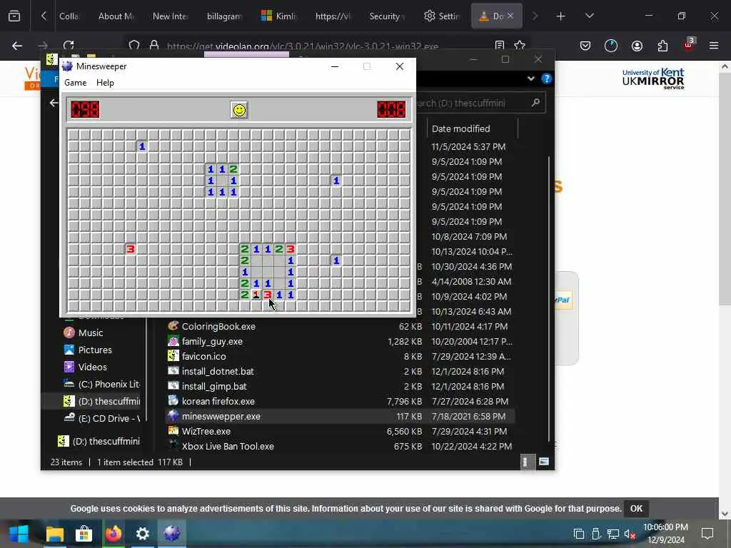The width and height of the screenshot is (731, 548).
Task: Go back in Firefox
Action: coord(17,46)
